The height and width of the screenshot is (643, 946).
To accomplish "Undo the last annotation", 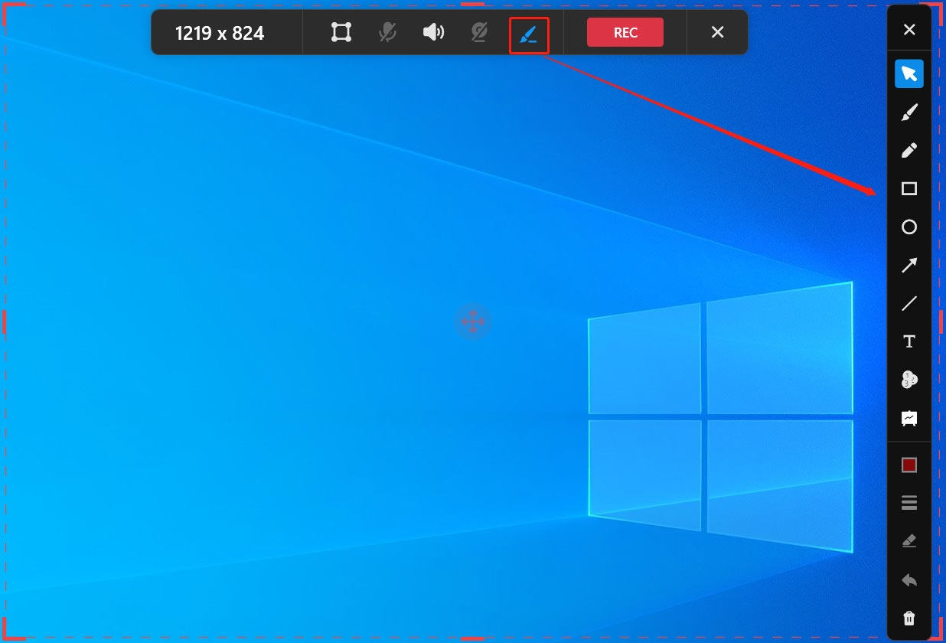I will (x=909, y=579).
